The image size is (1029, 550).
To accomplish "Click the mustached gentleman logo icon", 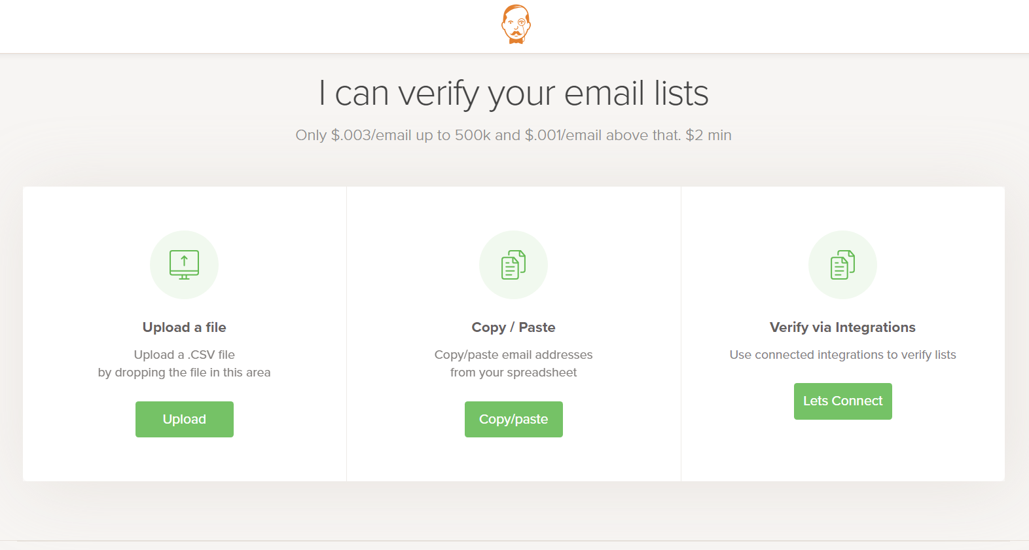I will coord(516,25).
